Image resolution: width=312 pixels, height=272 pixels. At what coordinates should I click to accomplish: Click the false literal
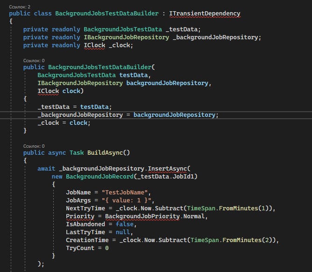point(125,224)
